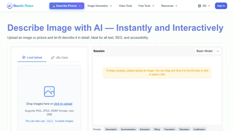The width and height of the screenshot is (233, 131).
Task: Open the Resources dropdown
Action: click(x=169, y=6)
